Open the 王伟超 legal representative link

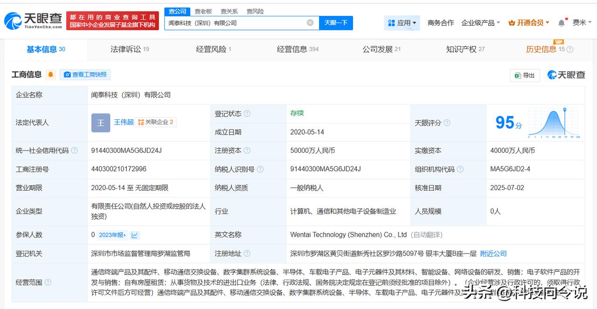(124, 122)
